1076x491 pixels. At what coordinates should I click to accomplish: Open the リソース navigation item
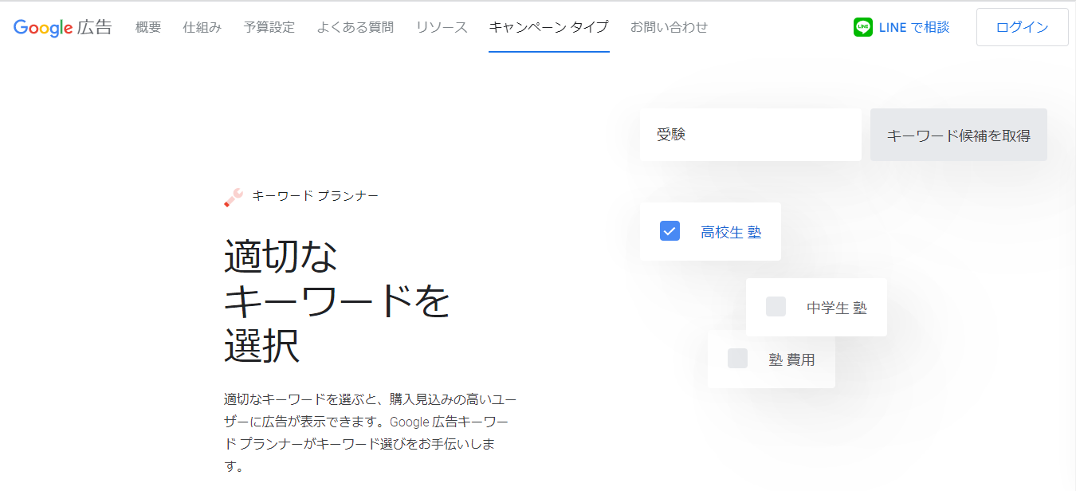tap(442, 27)
